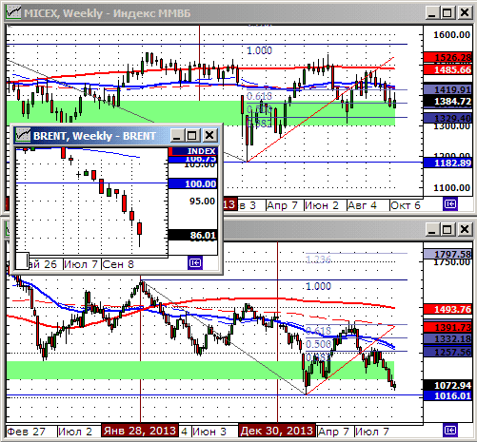Image resolution: width=477 pixels, height=442 pixels.
Task: Minimize the lower chart window
Action: pyautogui.click(x=432, y=229)
